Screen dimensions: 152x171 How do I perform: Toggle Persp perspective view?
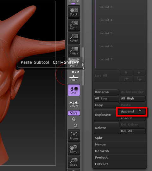[74, 64]
